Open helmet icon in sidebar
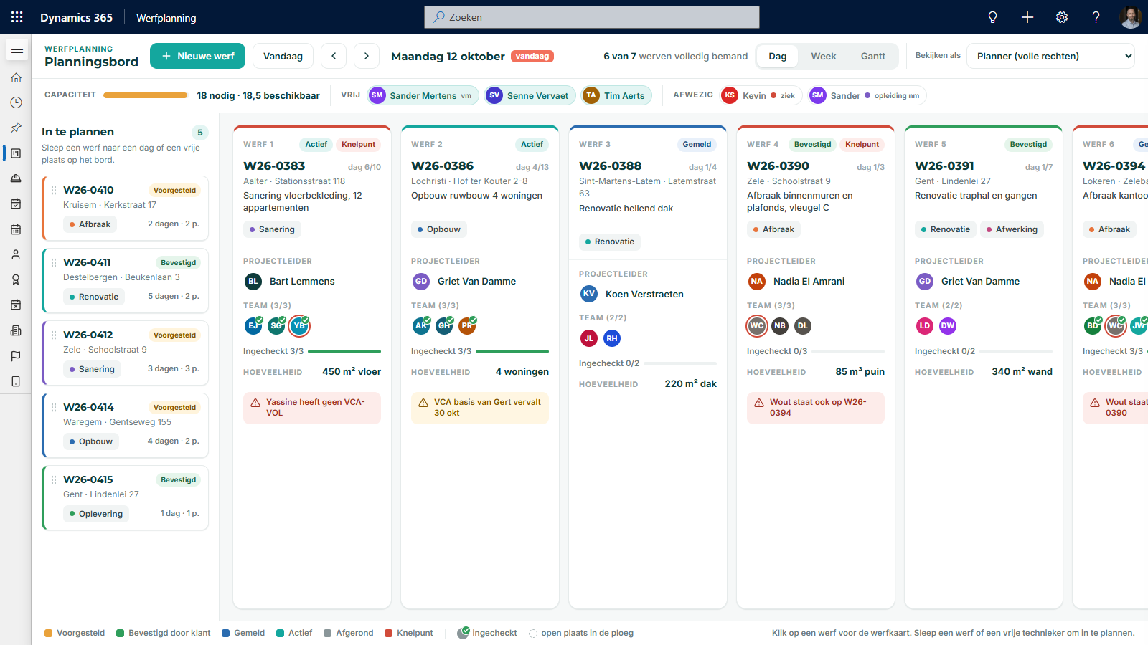 16,178
